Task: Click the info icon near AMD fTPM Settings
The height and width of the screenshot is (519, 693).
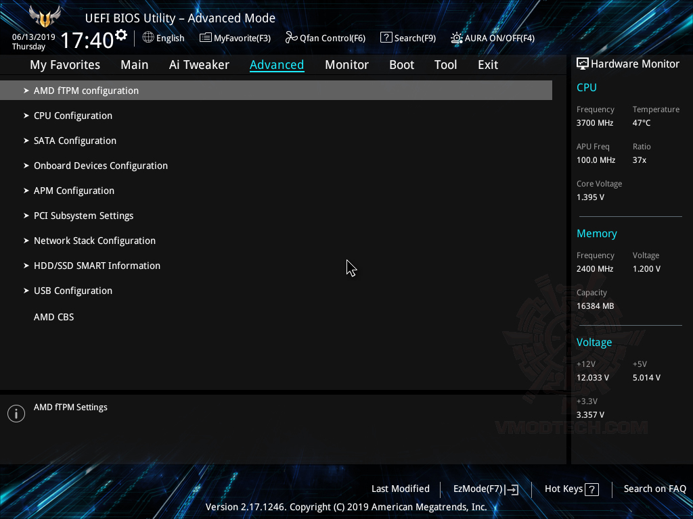Action: click(x=16, y=414)
